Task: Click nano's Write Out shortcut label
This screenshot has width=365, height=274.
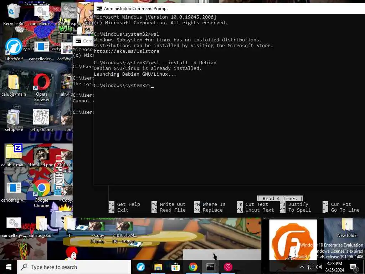Action: 173,204
